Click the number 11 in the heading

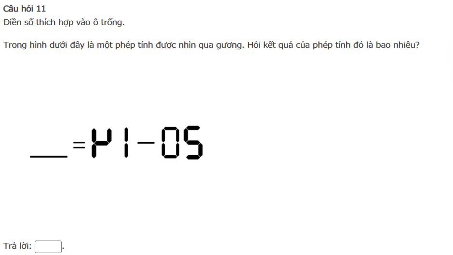[x=41, y=9]
